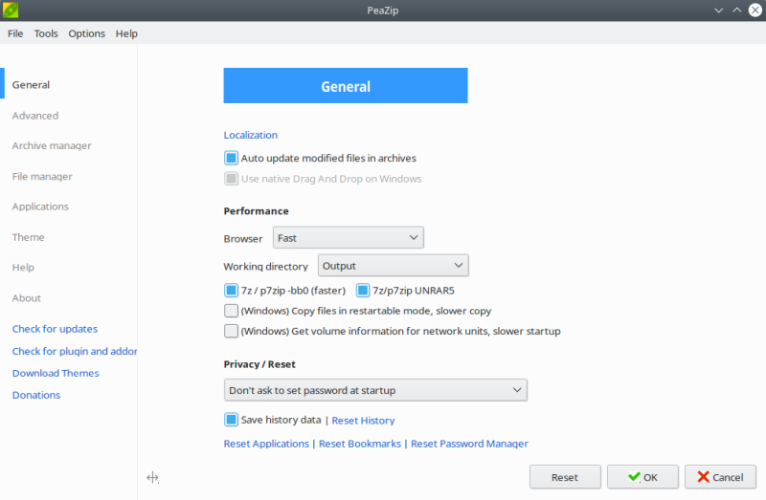Click the title bar minimize chevron
766x500 pixels.
pos(719,11)
